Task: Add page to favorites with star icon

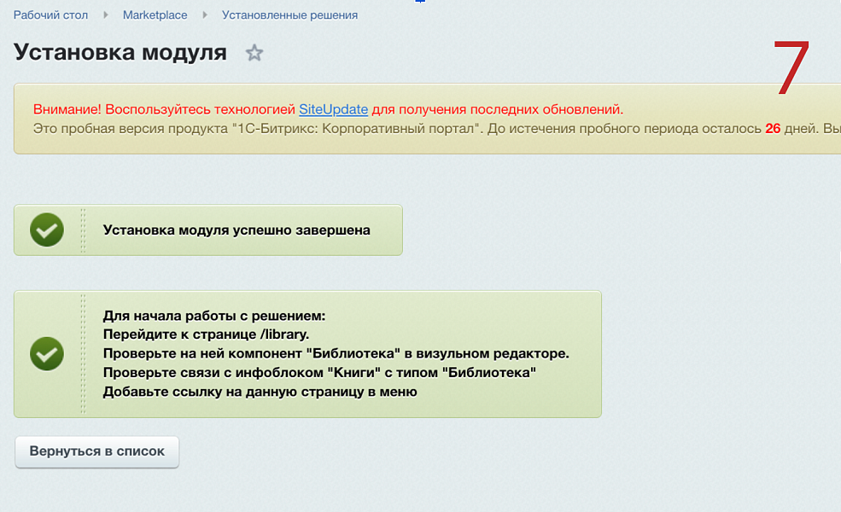Action: click(254, 53)
